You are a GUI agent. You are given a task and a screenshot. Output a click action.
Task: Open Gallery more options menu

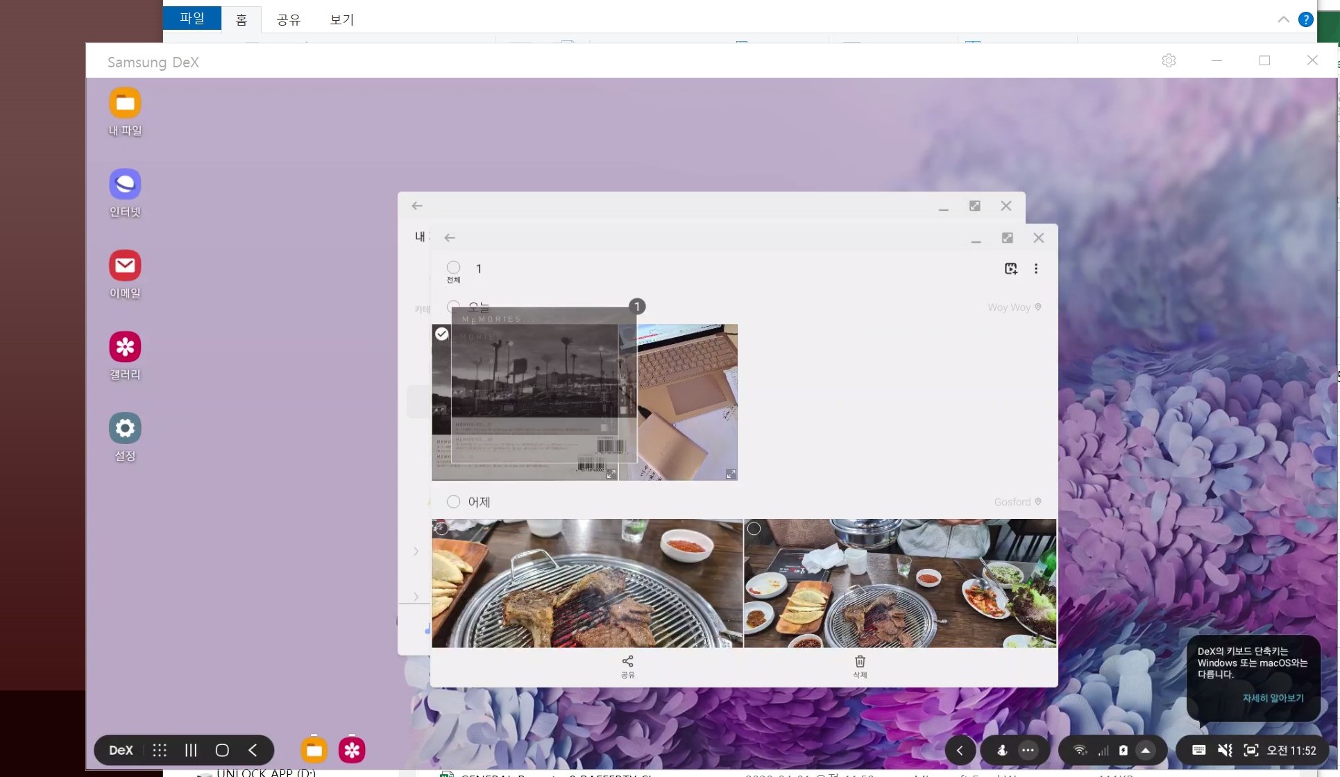coord(1036,268)
